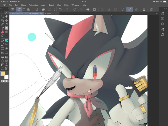168x126 pixels.
Task: Select the Operation object tool
Action: click(2, 20)
